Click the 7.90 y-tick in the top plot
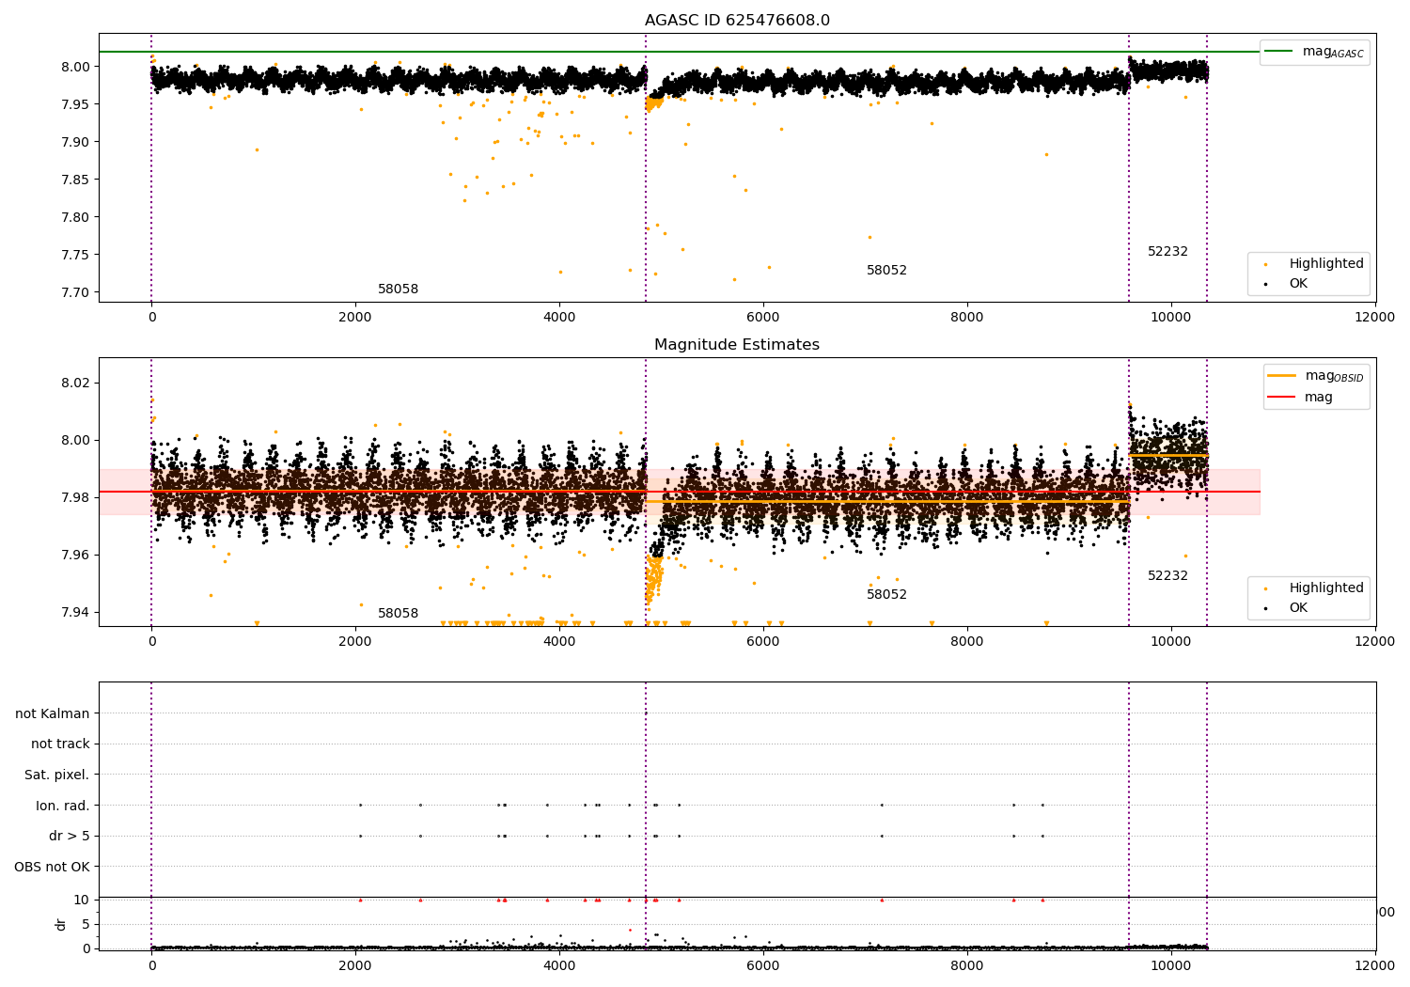Image resolution: width=1410 pixels, height=987 pixels. pos(76,142)
